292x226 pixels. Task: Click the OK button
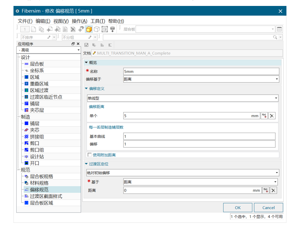click(x=237, y=207)
